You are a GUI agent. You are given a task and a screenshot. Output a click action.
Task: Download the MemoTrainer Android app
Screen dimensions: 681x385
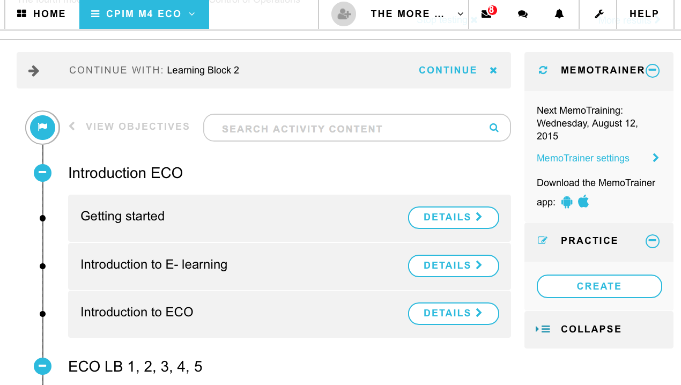[x=567, y=202]
